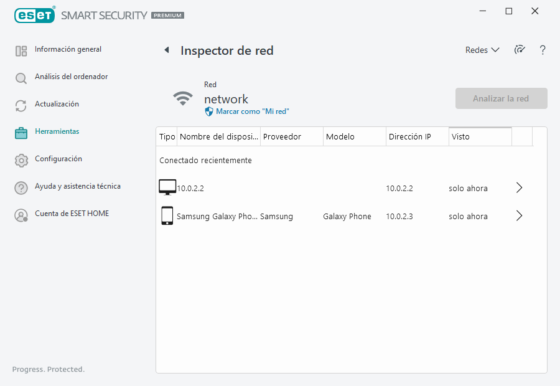Screen dimensions: 560x386
Task: Open Cuenta de ESET HOME
Action: (72, 214)
